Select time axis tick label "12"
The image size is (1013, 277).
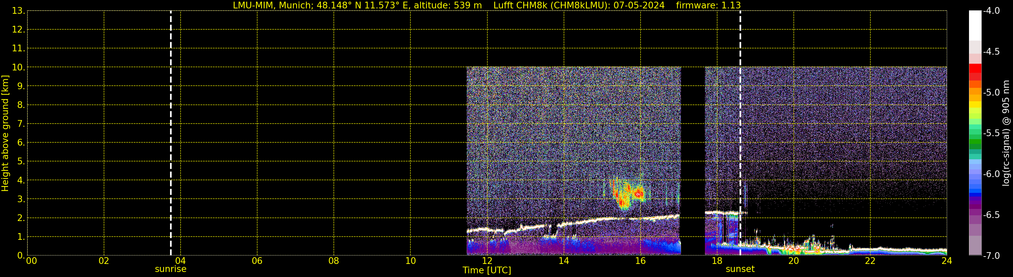pyautogui.click(x=487, y=261)
